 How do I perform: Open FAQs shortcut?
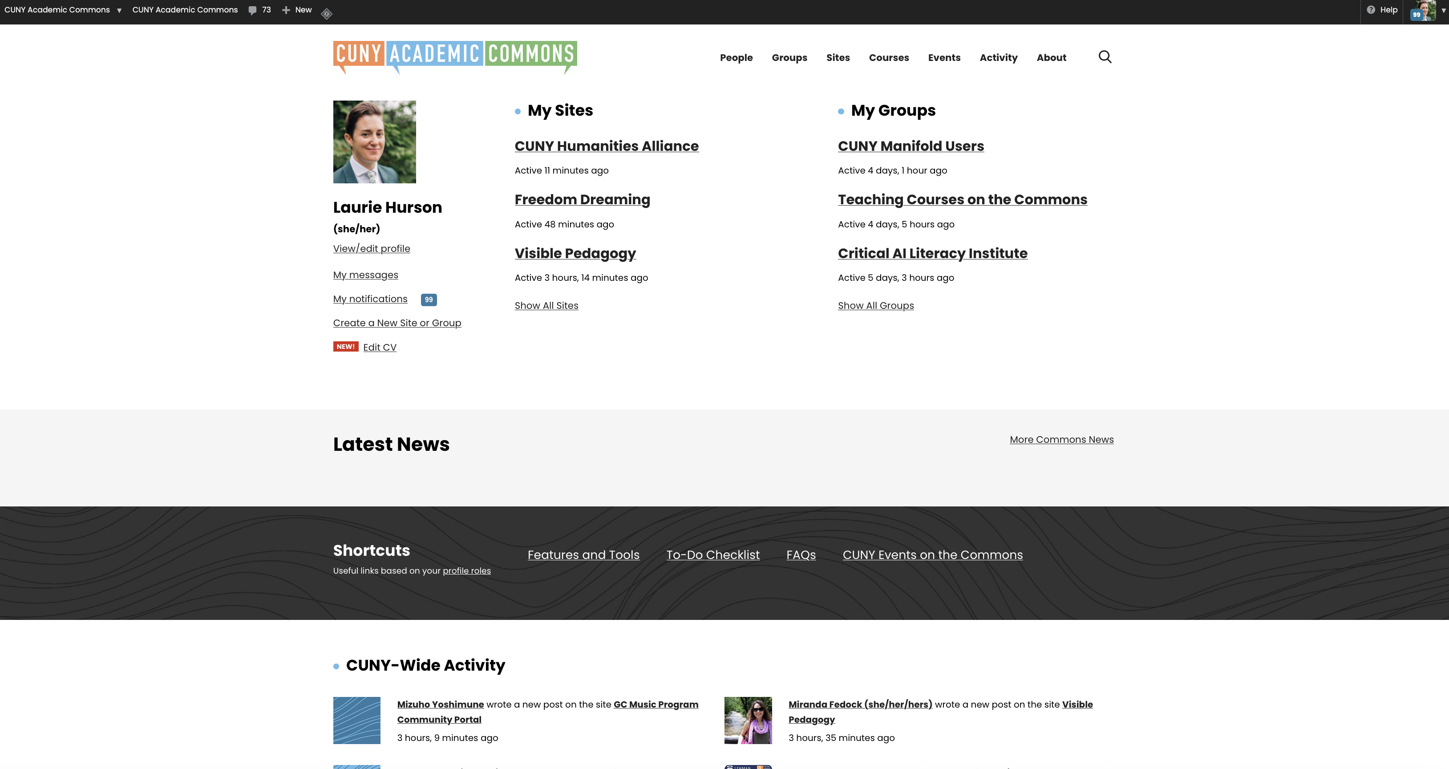[x=801, y=554]
